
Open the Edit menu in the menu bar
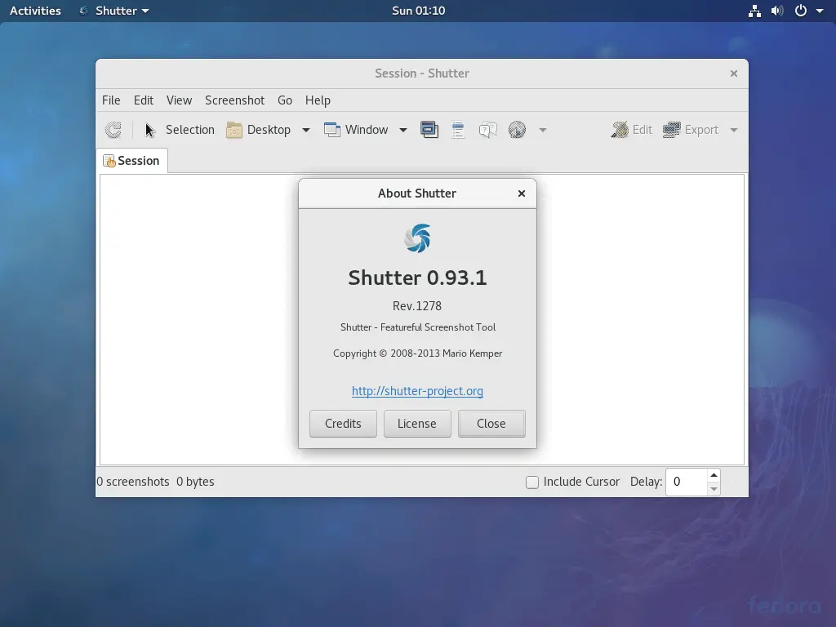tap(144, 100)
